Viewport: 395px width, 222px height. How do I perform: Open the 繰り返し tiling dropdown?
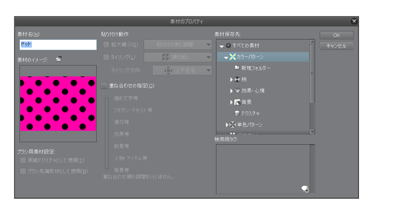(x=178, y=57)
